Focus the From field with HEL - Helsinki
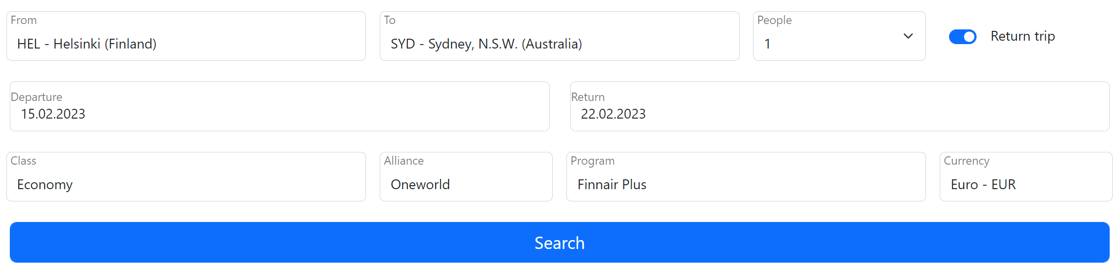This screenshot has width=1120, height=270. [x=186, y=36]
